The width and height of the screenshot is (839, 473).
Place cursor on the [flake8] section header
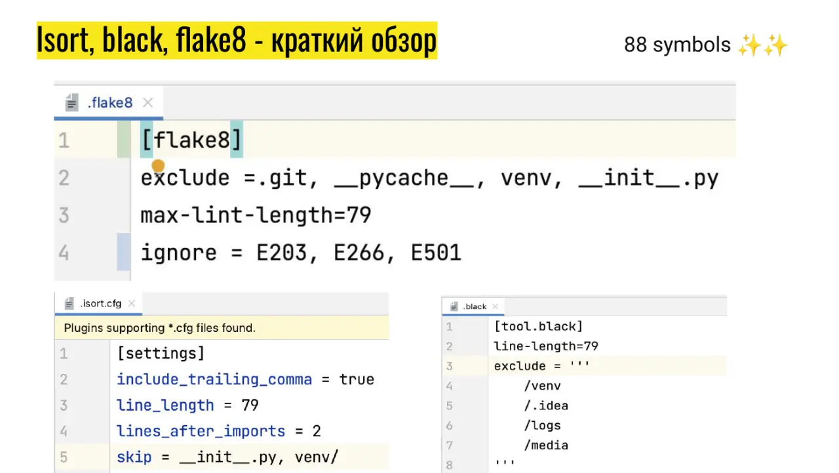pyautogui.click(x=191, y=140)
